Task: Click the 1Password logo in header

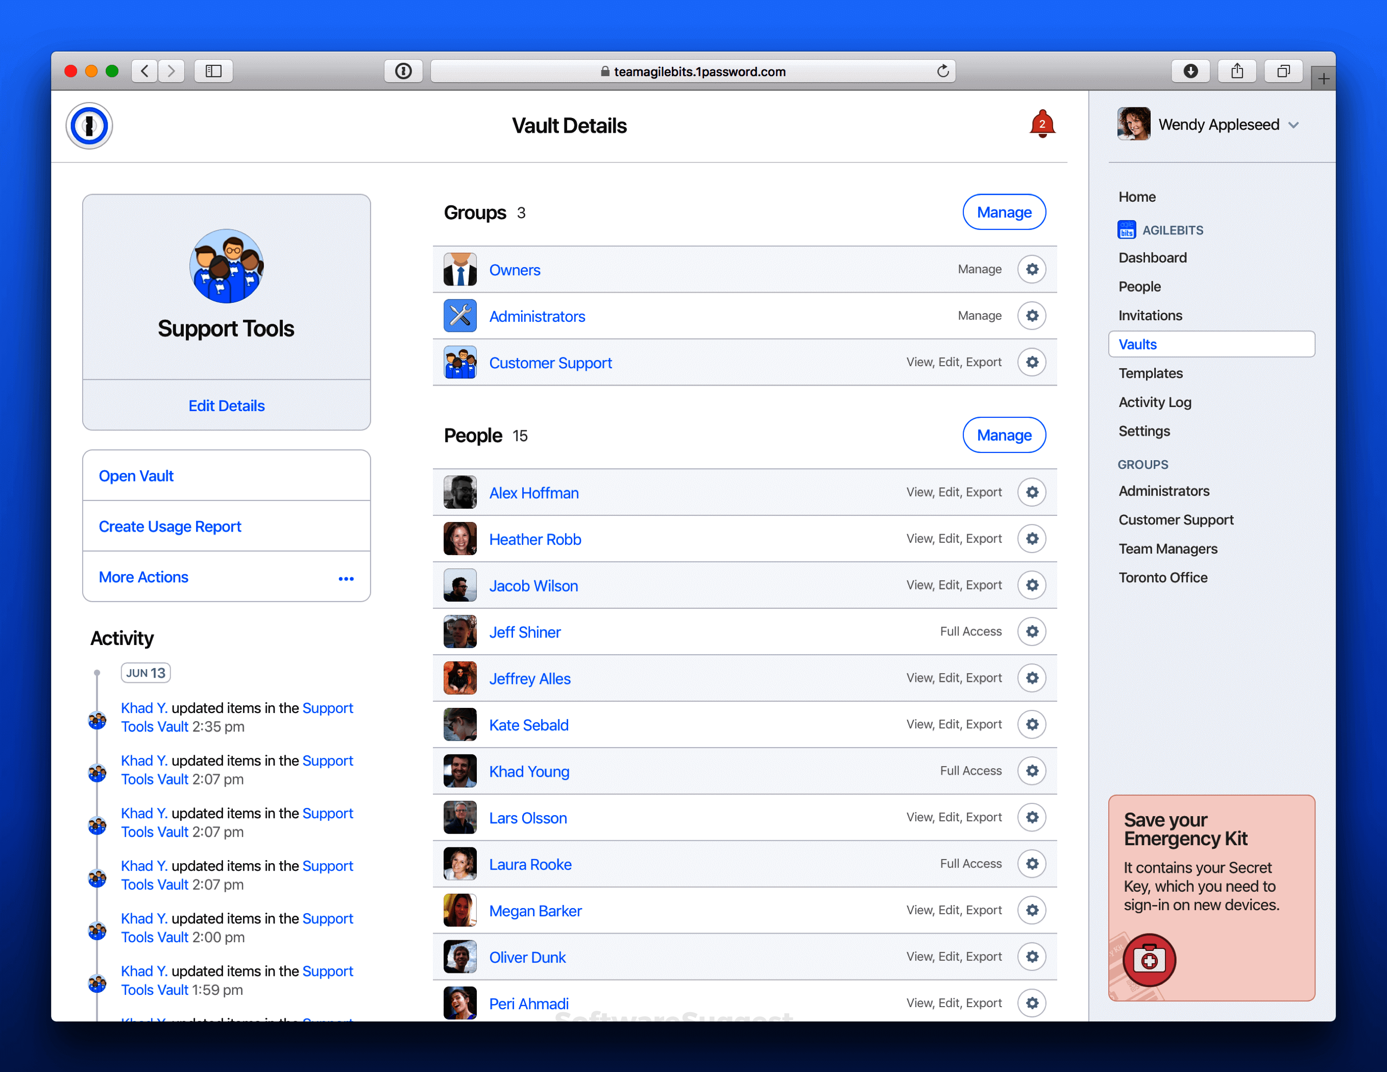Action: click(x=89, y=125)
